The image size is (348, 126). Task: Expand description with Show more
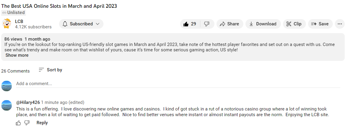coord(17,55)
